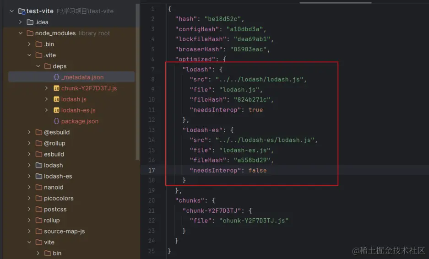This screenshot has width=429, height=259.
Task: Expand the @rollup folder chevron
Action: [29, 143]
